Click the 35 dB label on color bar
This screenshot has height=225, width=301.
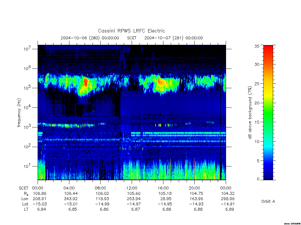[x=257, y=46]
